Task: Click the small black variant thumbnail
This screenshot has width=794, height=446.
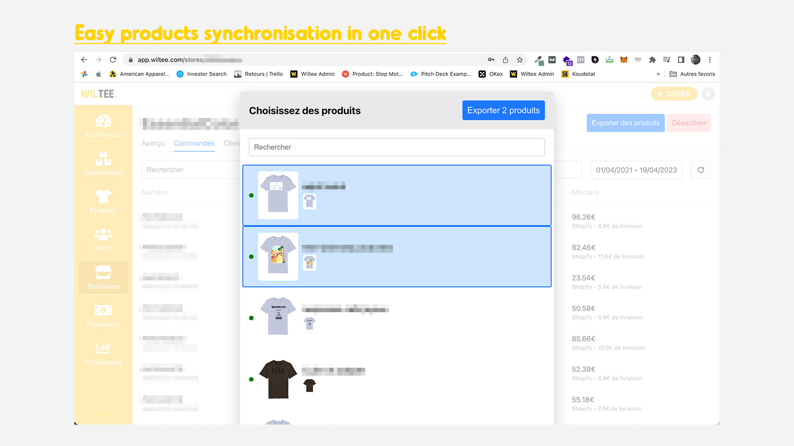Action: (x=310, y=385)
